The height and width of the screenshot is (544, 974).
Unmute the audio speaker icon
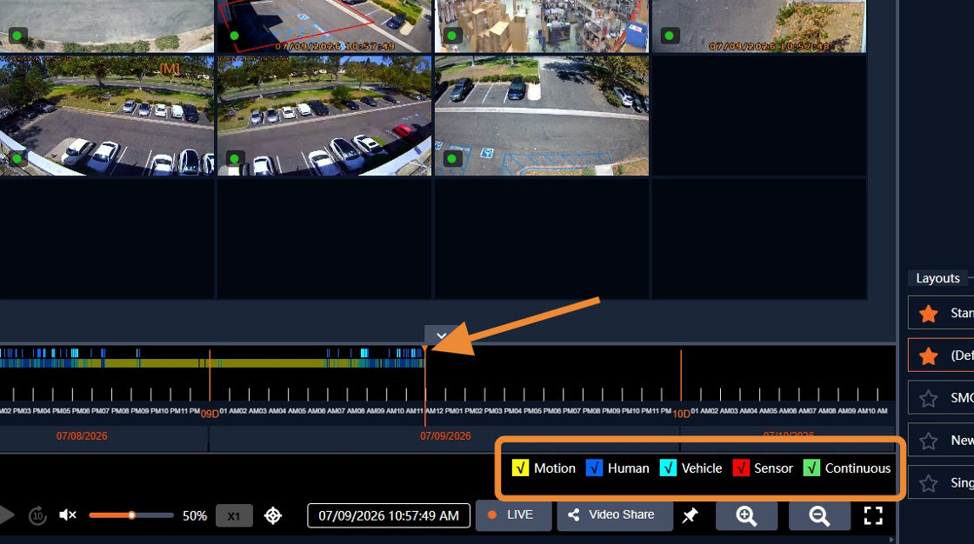[67, 514]
